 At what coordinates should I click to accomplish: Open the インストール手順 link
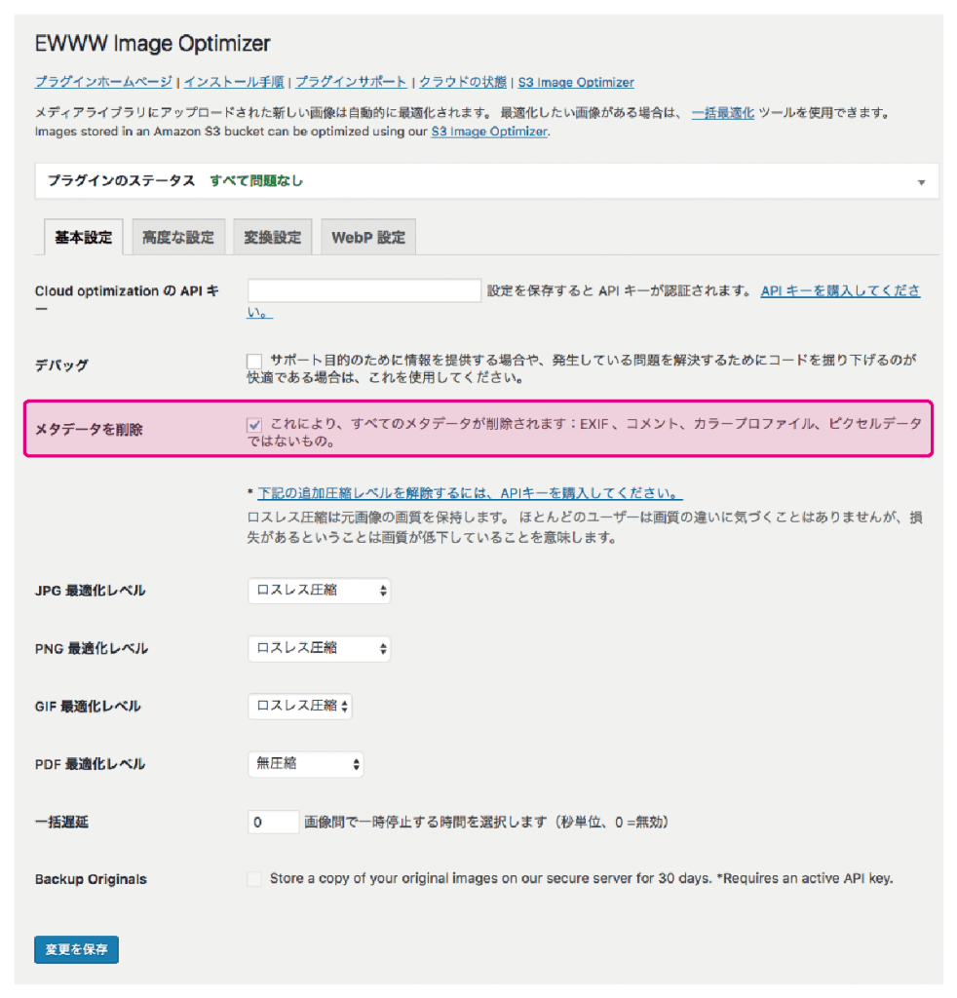[234, 82]
